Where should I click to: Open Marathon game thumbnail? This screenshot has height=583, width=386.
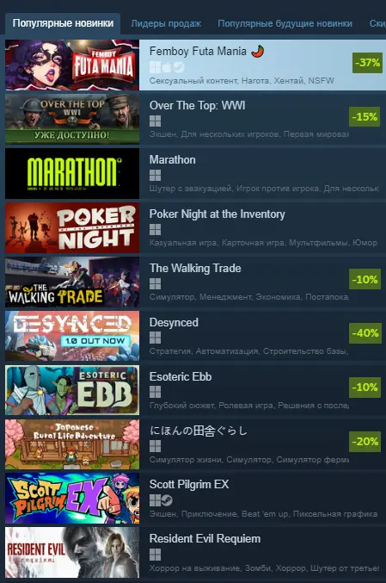coord(72,174)
